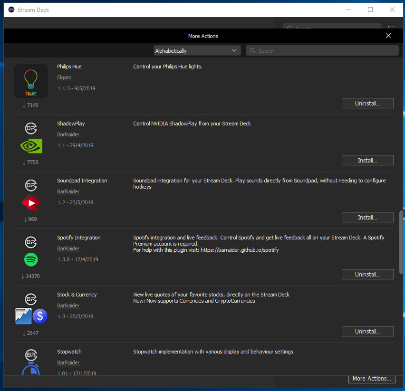Viewport: 405px width, 391px height.
Task: Open BarRaider author link under Stopwatch
Action: 68,362
